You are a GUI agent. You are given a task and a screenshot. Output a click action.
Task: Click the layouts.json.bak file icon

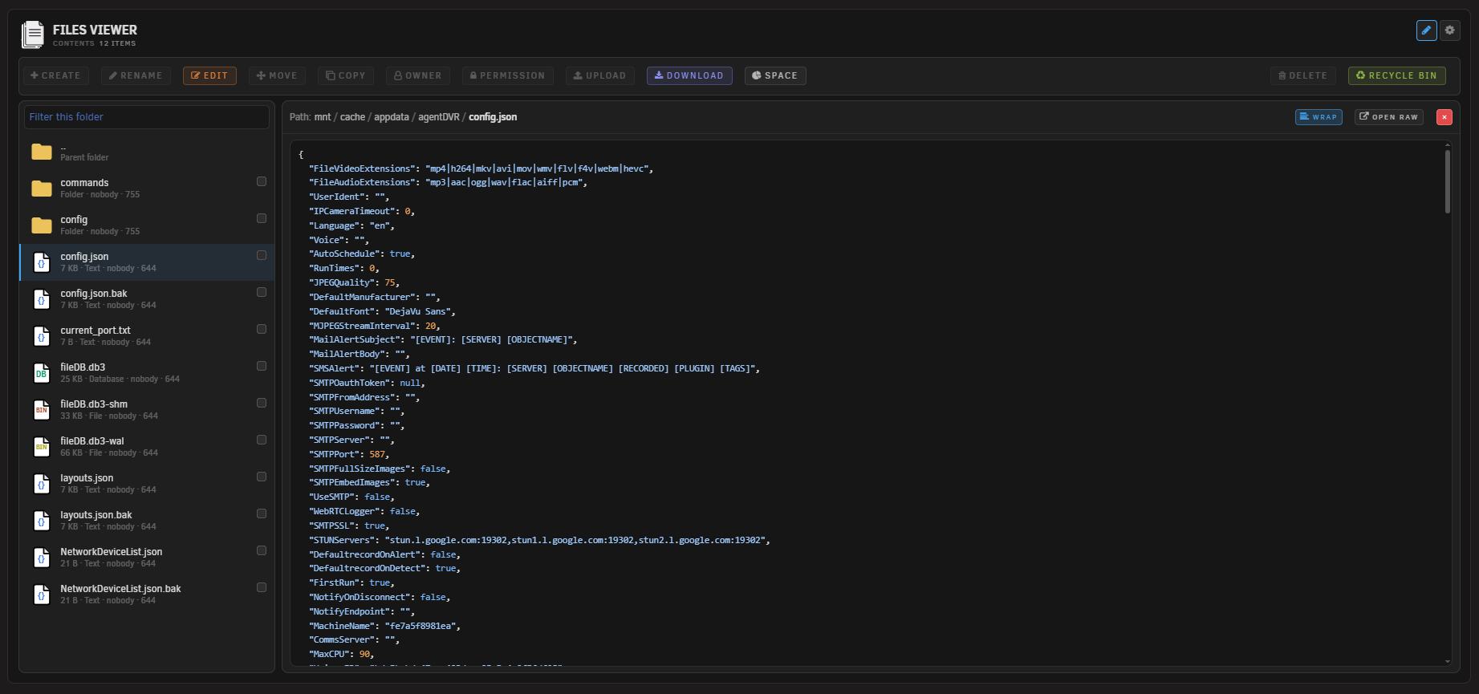point(42,521)
